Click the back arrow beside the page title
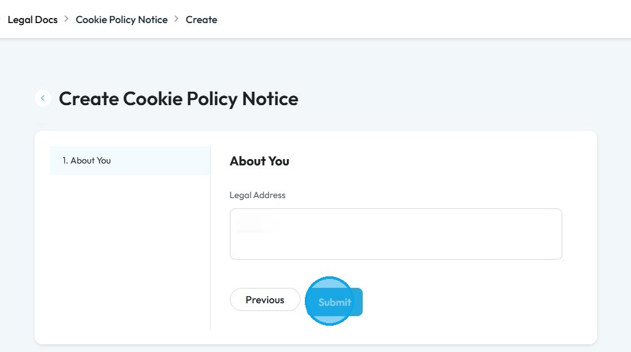The width and height of the screenshot is (631, 352). point(43,98)
